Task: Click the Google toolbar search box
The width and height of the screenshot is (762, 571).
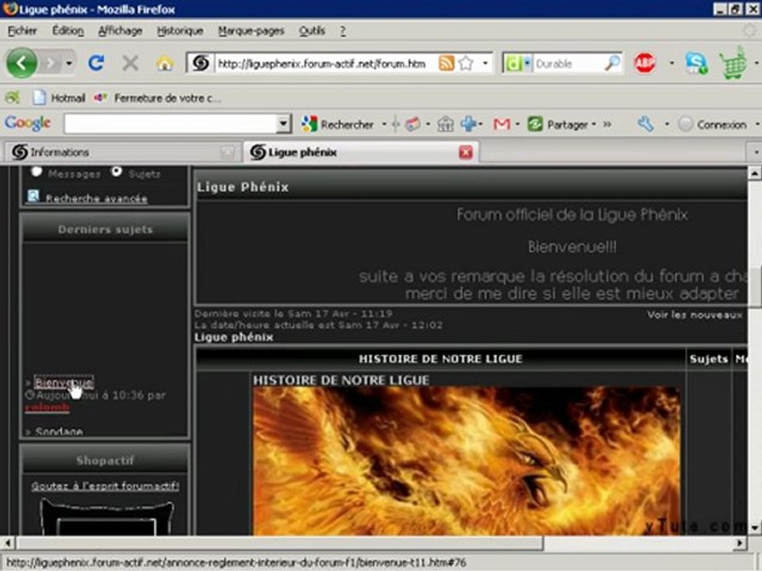Action: coord(171,124)
